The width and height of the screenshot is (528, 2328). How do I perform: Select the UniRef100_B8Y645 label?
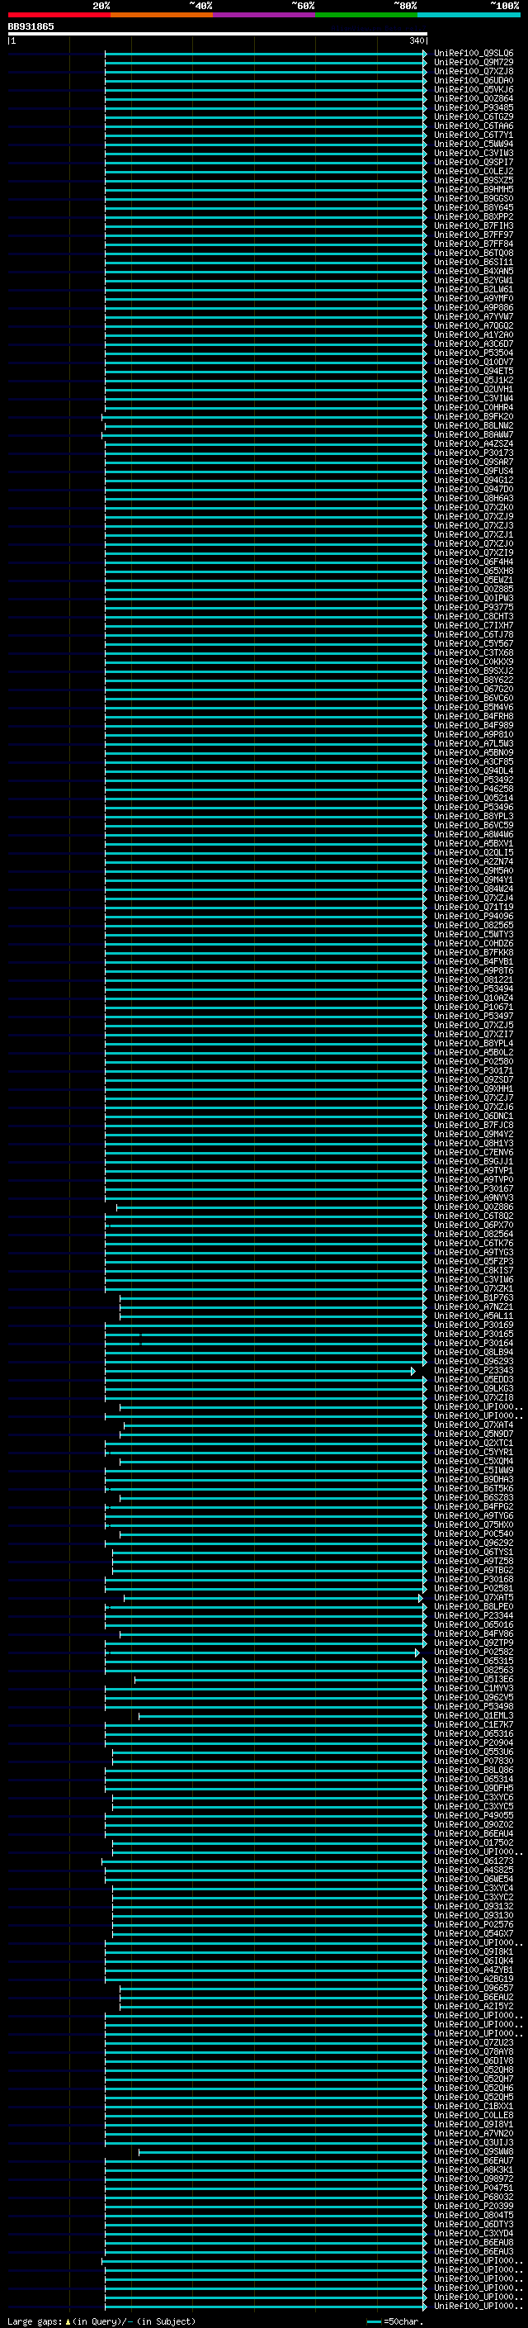[x=474, y=208]
